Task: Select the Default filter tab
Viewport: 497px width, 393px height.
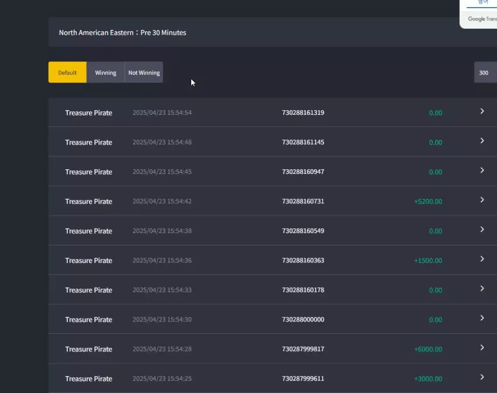Action: [67, 73]
